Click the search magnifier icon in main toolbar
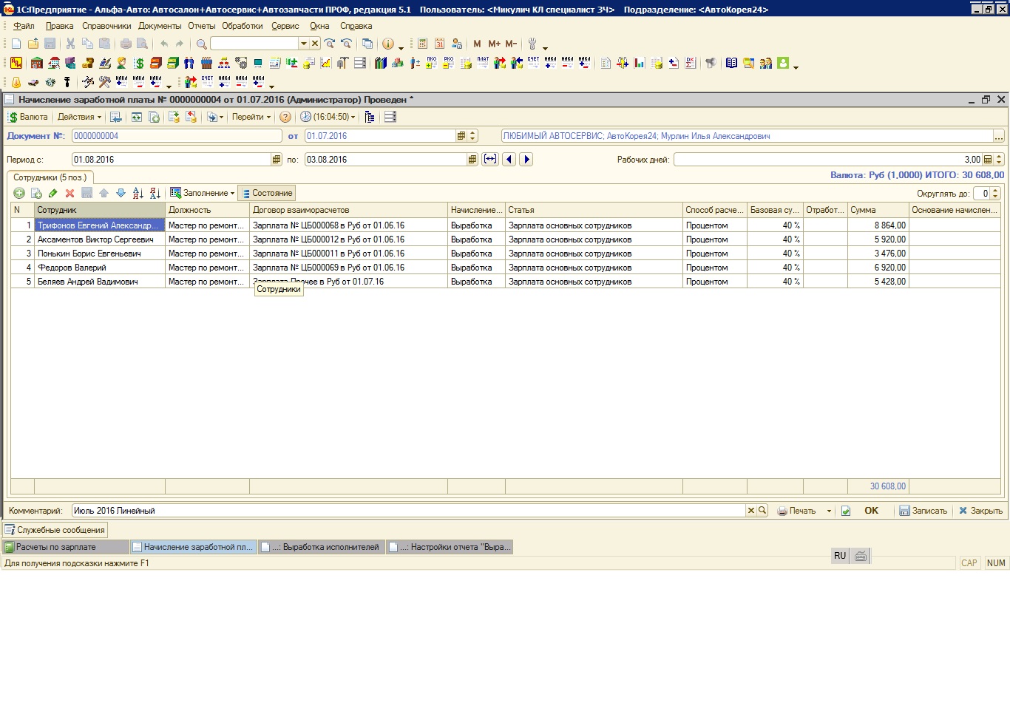The width and height of the screenshot is (1010, 714). point(201,44)
